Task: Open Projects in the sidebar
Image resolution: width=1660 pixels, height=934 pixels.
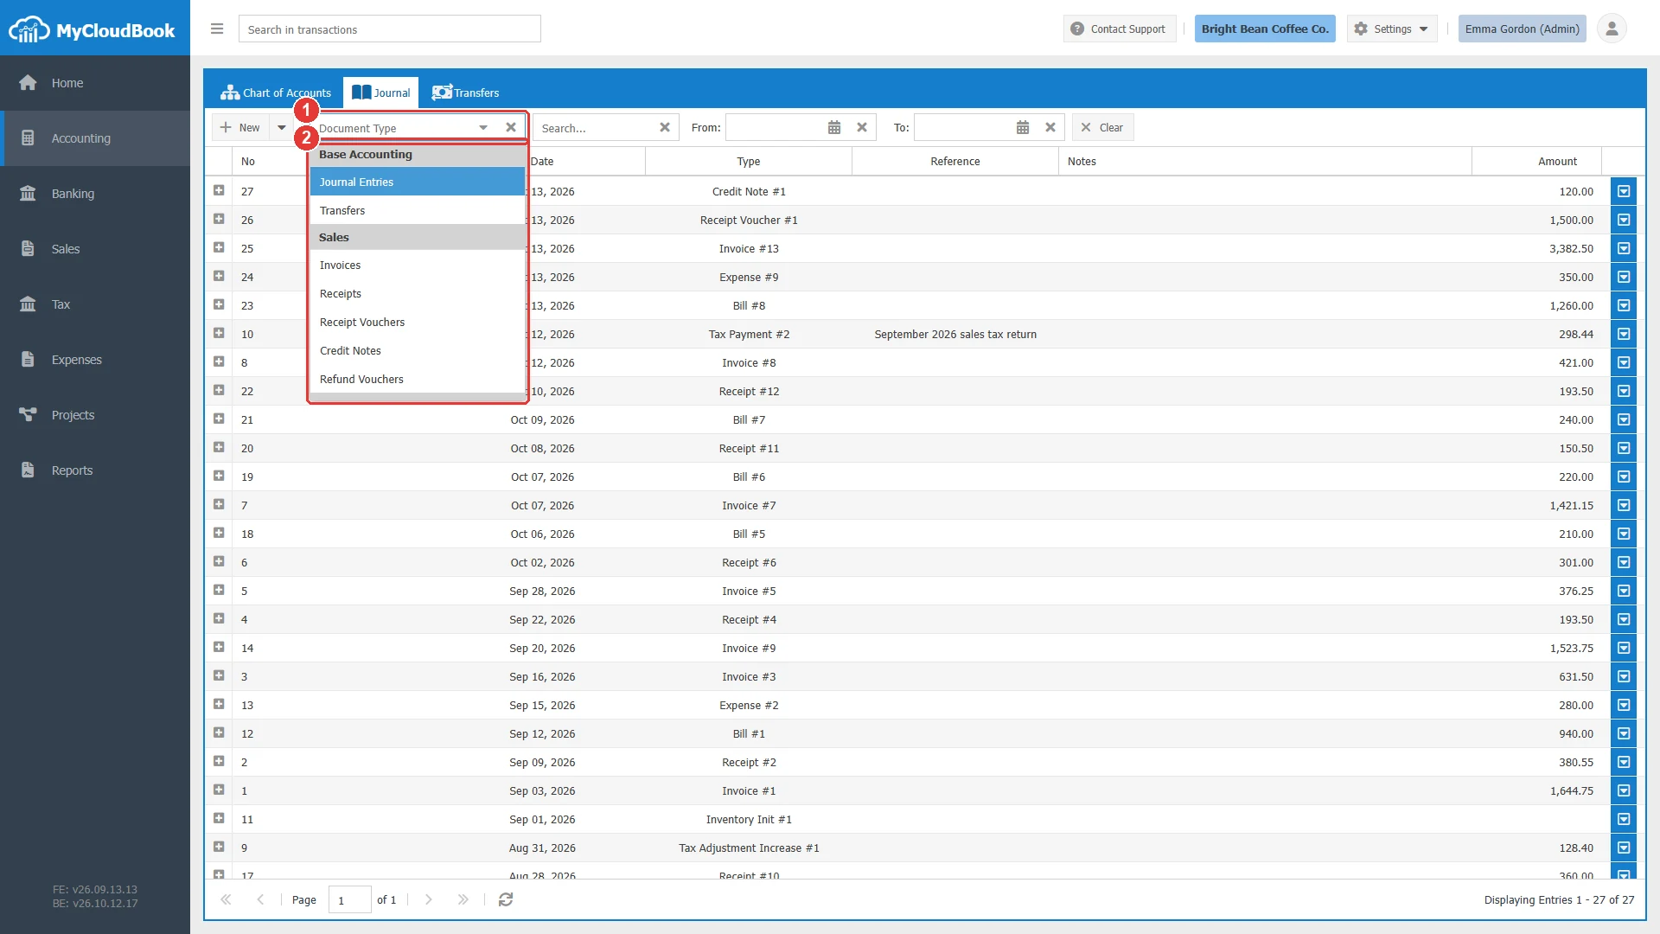Action: 95,415
